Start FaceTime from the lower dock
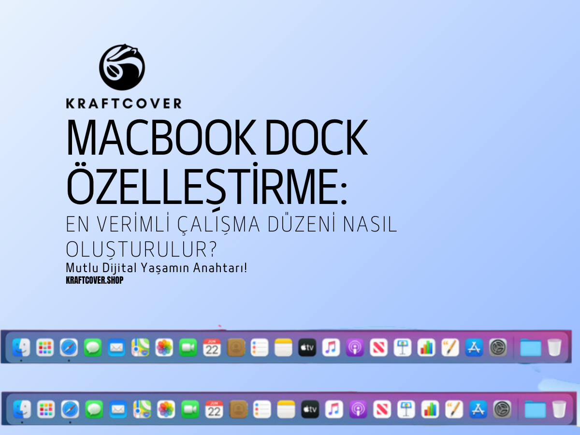580x435 pixels. click(x=190, y=409)
